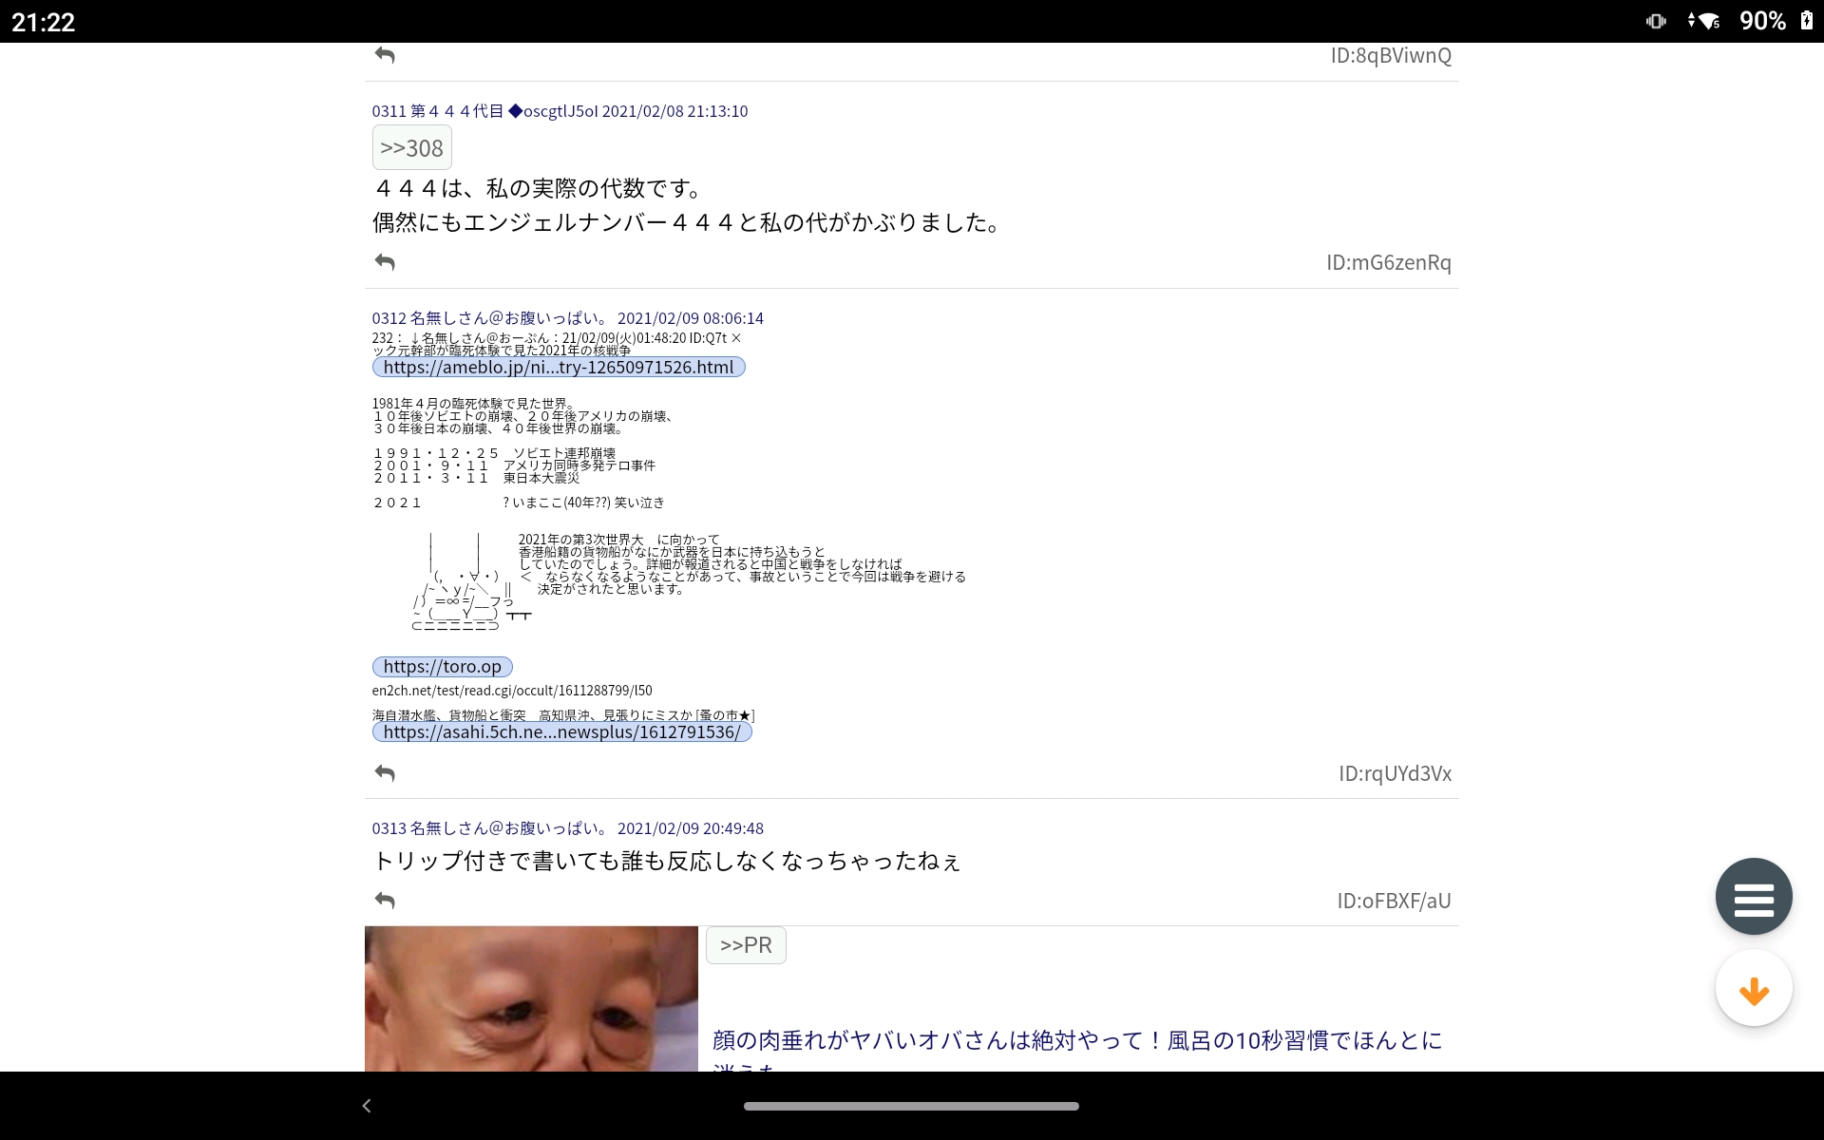Image resolution: width=1824 pixels, height=1140 pixels.
Task: Select line 2021年の第3次世界大 に向かって
Action: (619, 540)
